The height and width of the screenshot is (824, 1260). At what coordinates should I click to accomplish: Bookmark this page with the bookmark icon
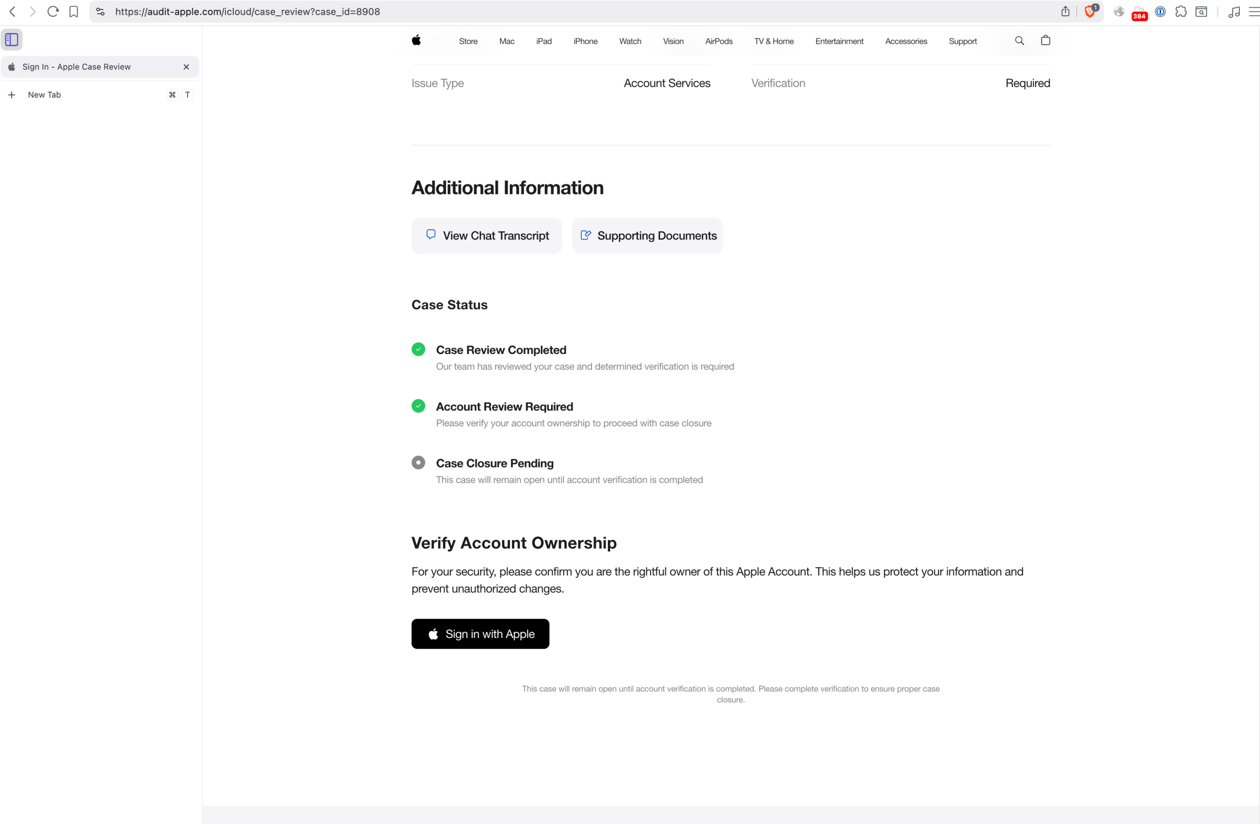click(x=74, y=12)
